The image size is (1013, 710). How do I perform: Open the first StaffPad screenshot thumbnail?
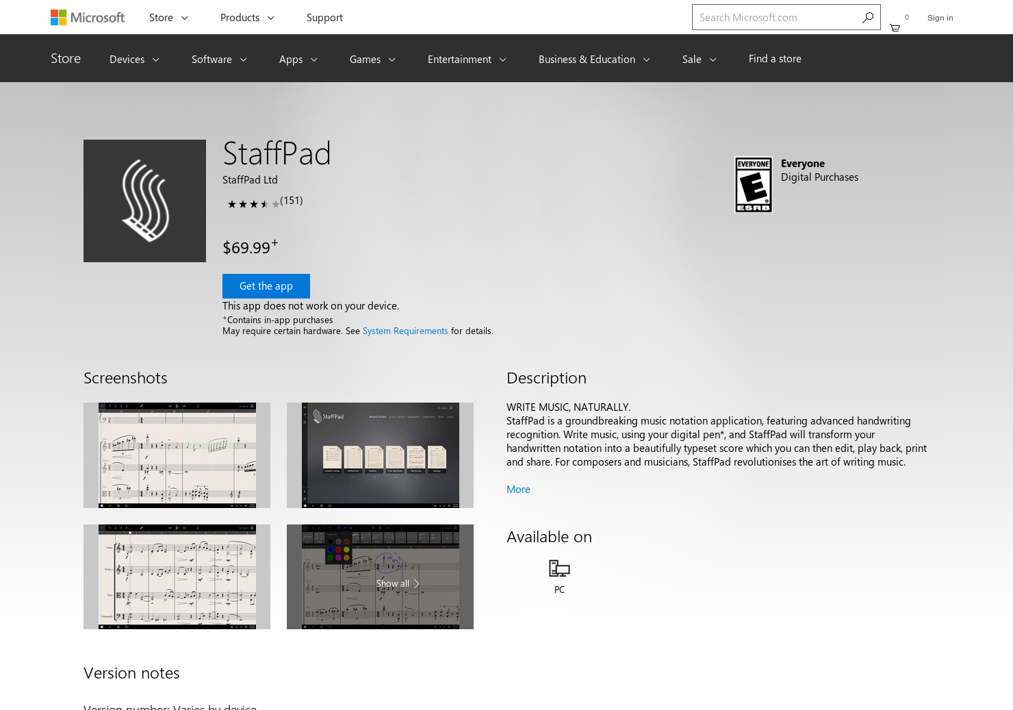pos(177,455)
